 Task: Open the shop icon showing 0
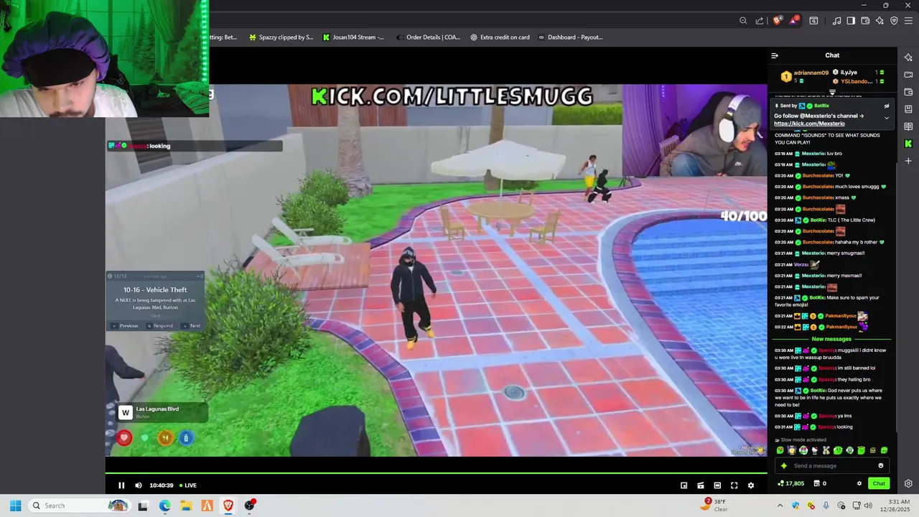pos(819,483)
